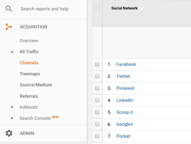Expand the Search Console arrow
This screenshot has height=144, width=191.
coord(12,118)
